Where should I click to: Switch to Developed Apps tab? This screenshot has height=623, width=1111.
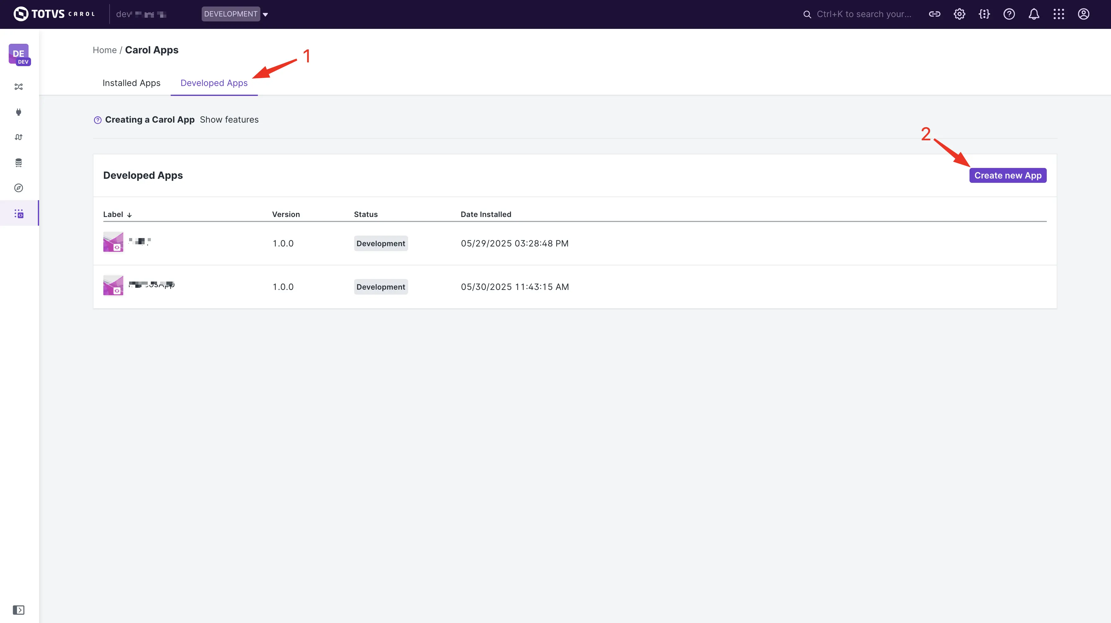tap(214, 83)
